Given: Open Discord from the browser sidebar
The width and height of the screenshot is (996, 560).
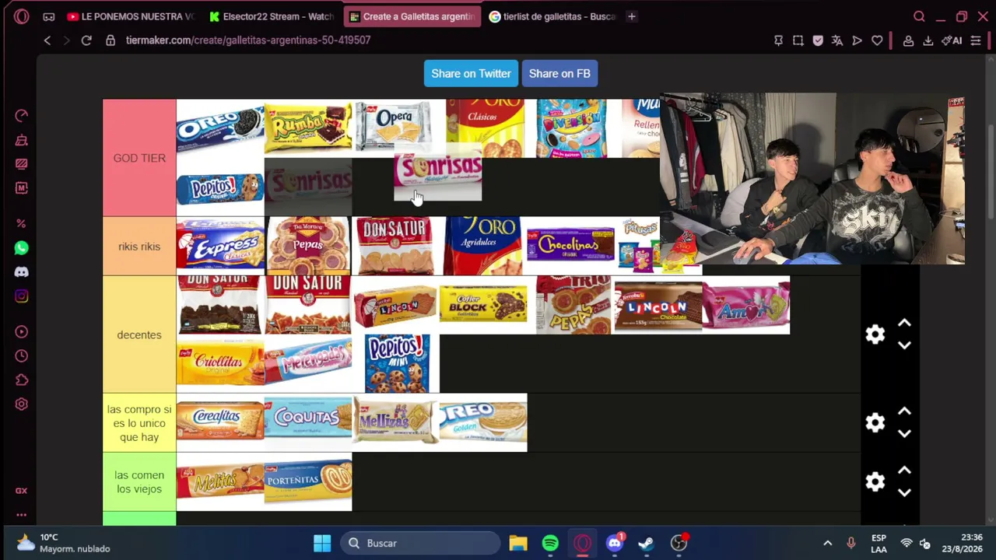Looking at the screenshot, I should tap(21, 272).
